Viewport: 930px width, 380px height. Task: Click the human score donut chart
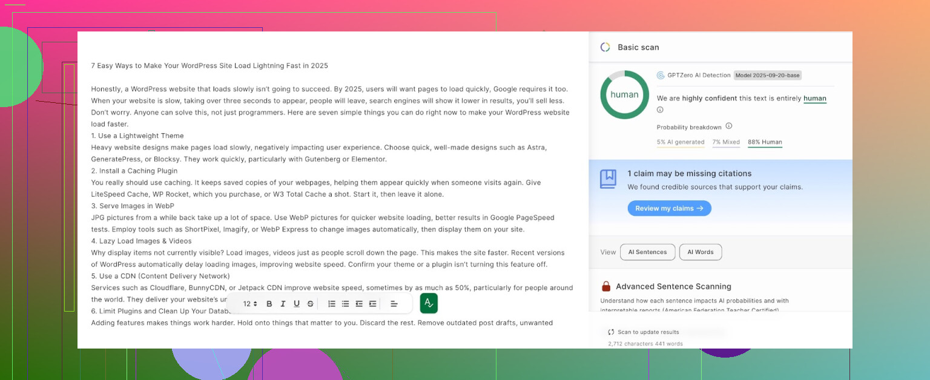point(624,95)
